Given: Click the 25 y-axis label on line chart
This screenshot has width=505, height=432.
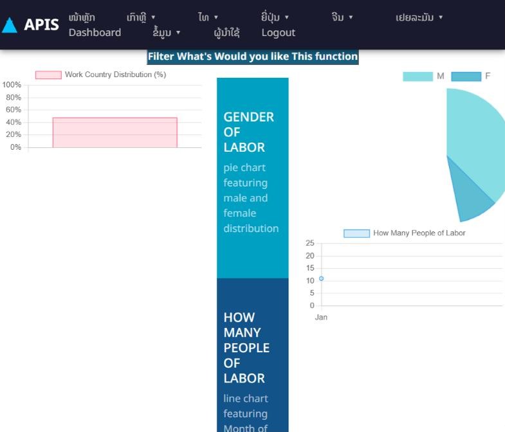Looking at the screenshot, I should [x=310, y=244].
